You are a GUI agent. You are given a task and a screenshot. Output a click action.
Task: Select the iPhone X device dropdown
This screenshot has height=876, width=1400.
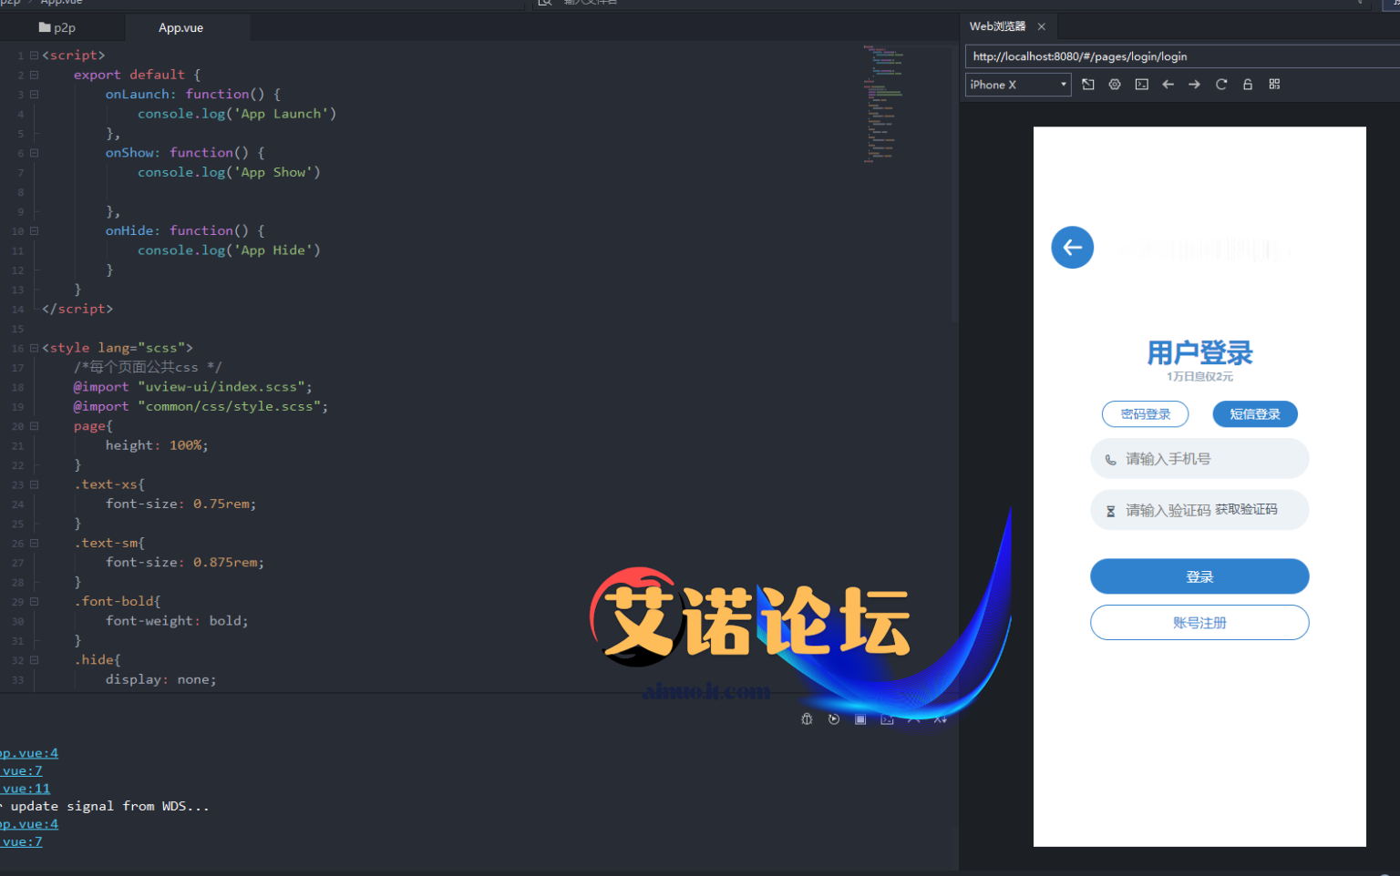tap(1018, 85)
